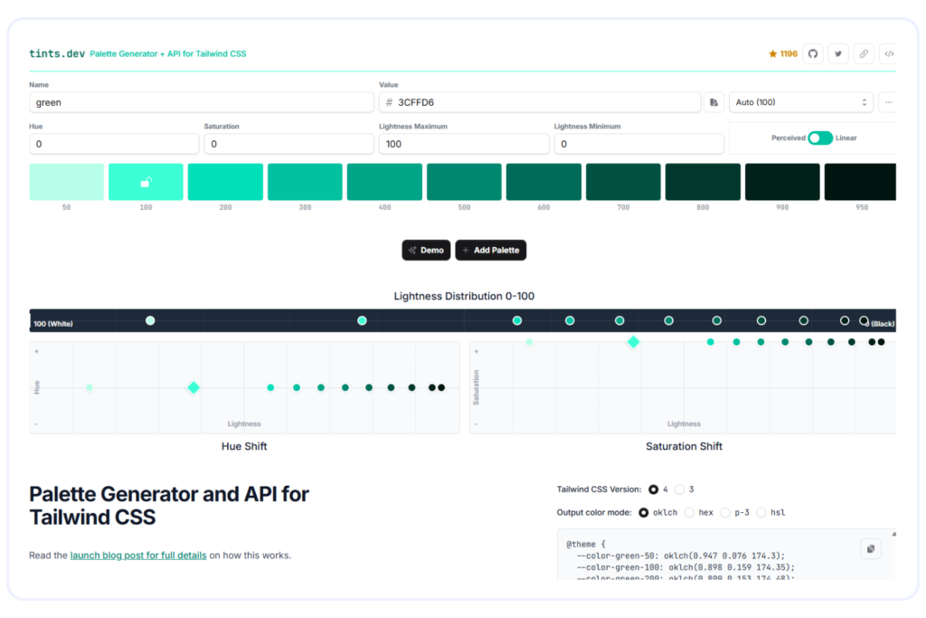
Task: Select hsl output color mode
Action: click(761, 512)
